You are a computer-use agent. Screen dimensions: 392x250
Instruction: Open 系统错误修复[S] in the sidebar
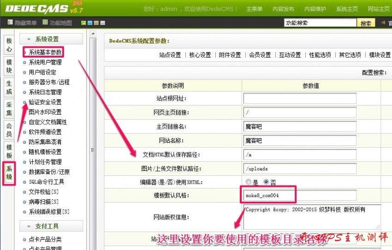pos(49,212)
